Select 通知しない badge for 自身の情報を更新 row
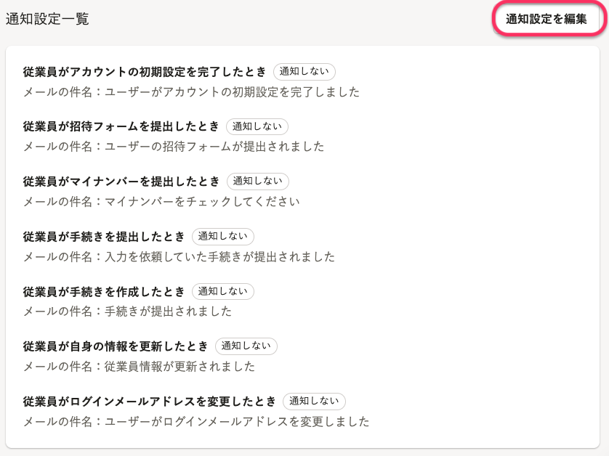609x456 pixels. [246, 346]
